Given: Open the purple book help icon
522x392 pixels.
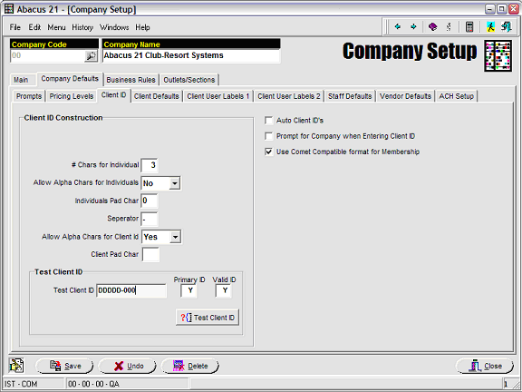Looking at the screenshot, I should [432, 26].
